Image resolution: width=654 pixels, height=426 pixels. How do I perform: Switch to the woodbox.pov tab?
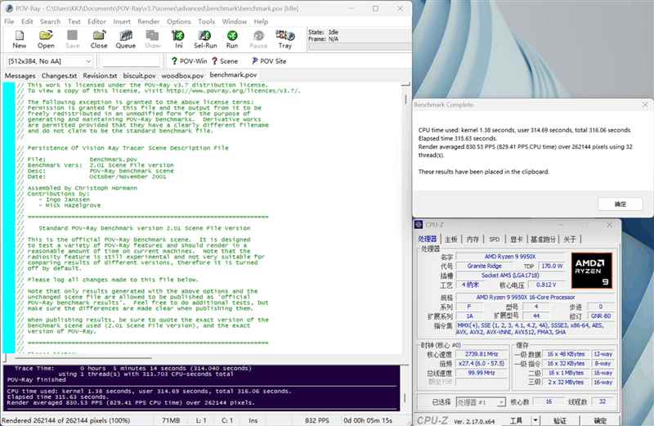point(181,75)
